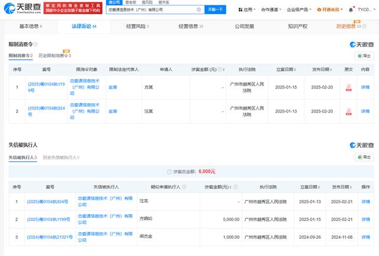Click the red promotional banner beside logo
The height and width of the screenshot is (256, 379).
click(x=73, y=8)
